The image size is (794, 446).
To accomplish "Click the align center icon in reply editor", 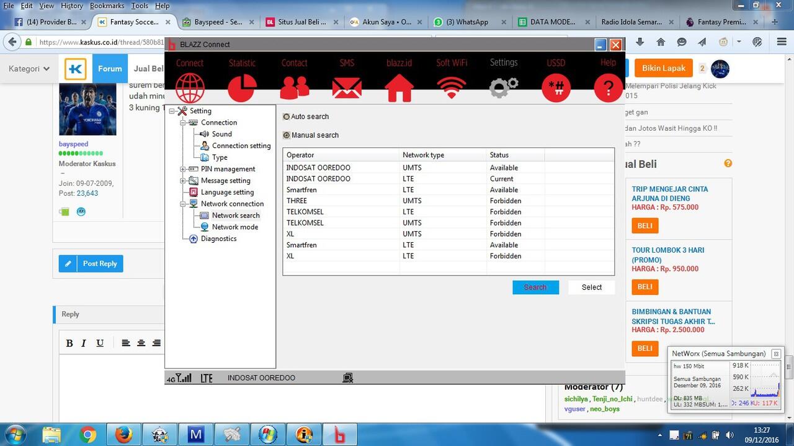I will (x=141, y=343).
